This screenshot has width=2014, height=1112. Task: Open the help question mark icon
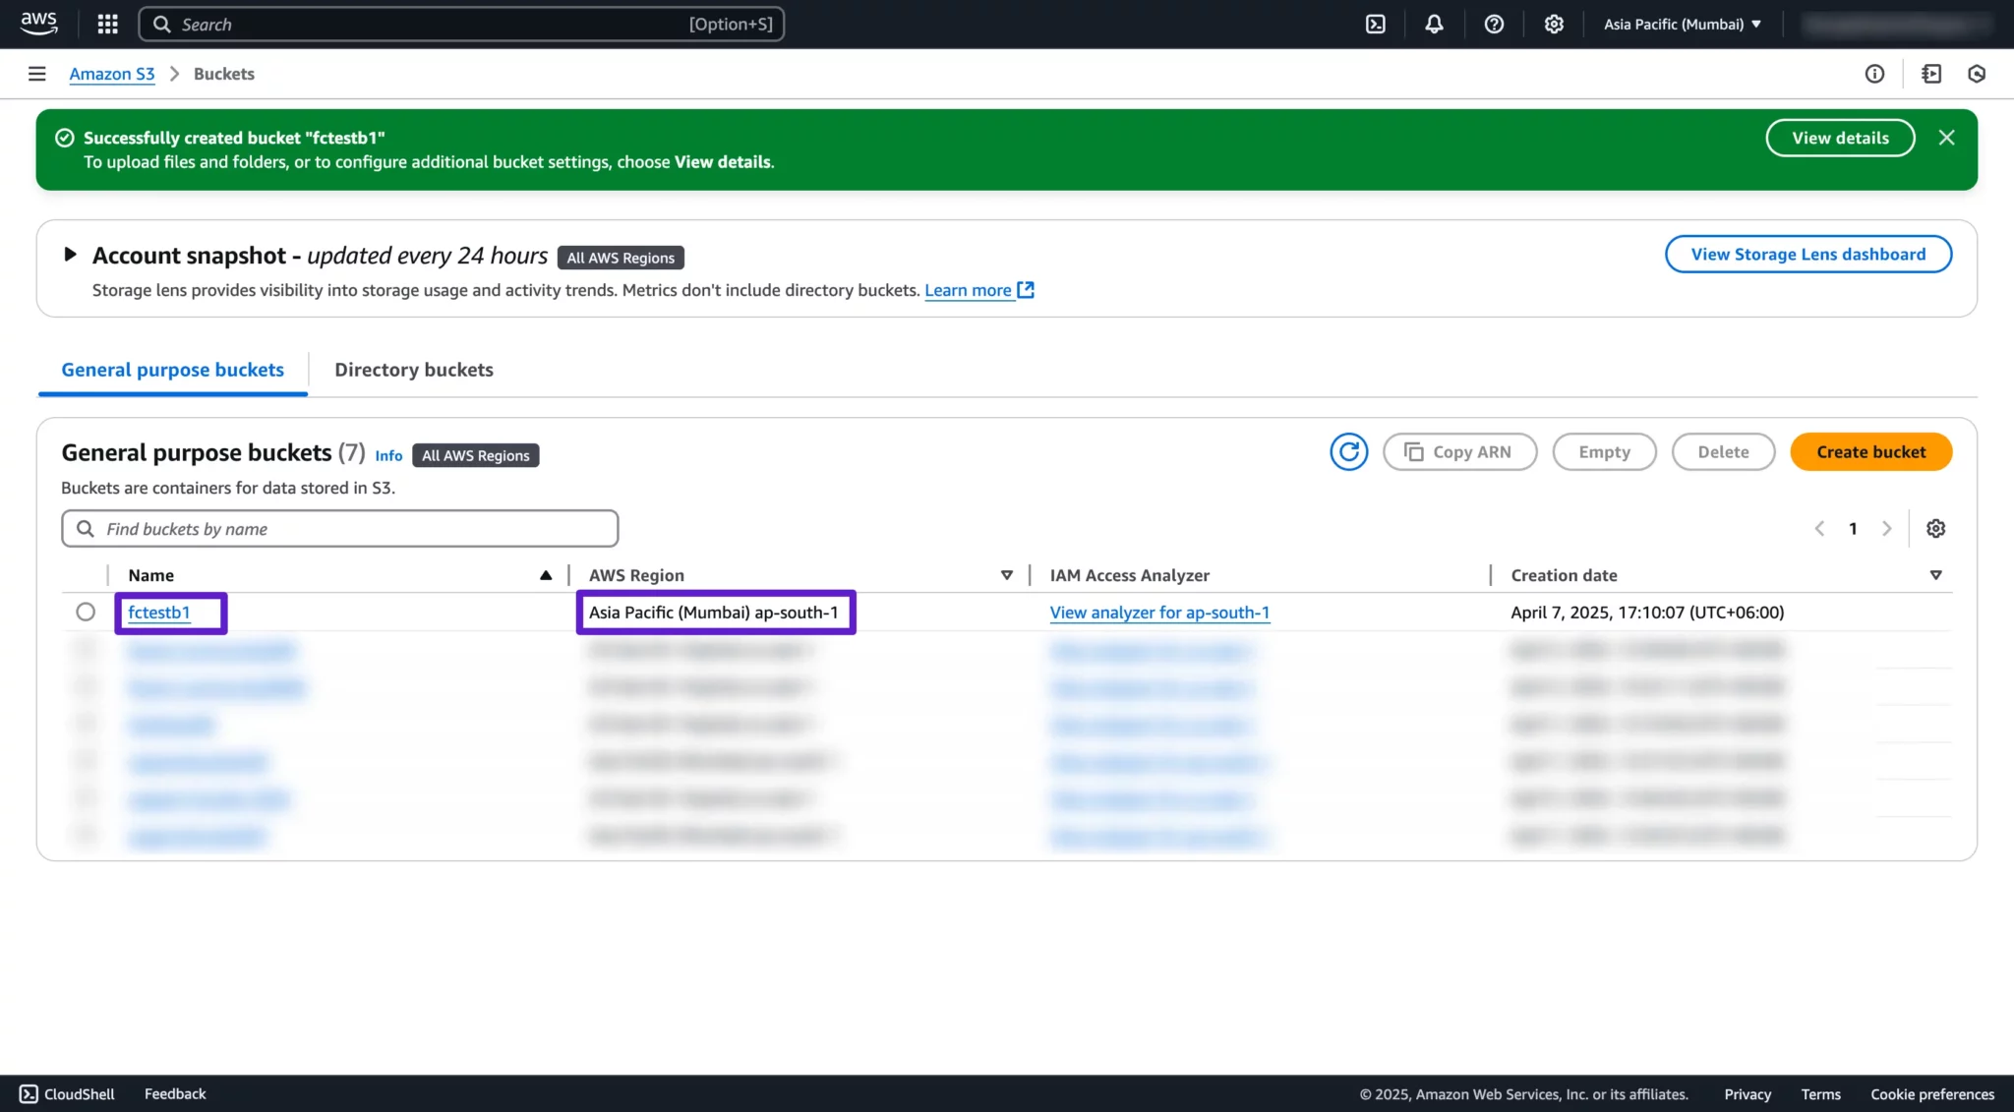click(x=1494, y=25)
